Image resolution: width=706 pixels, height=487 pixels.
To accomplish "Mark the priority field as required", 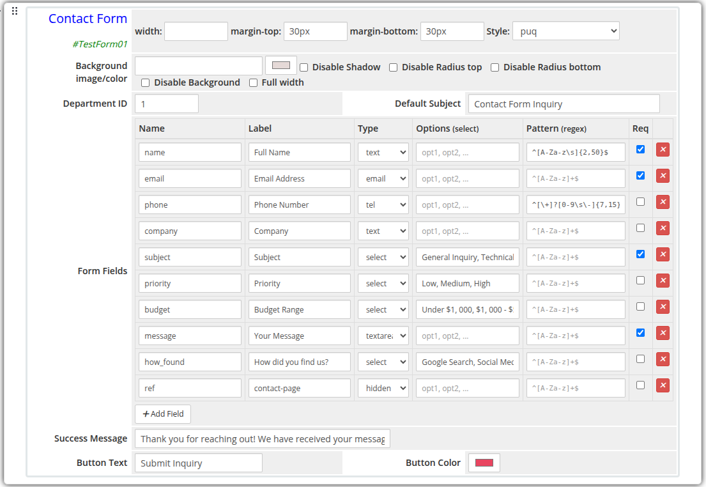I will 640,280.
